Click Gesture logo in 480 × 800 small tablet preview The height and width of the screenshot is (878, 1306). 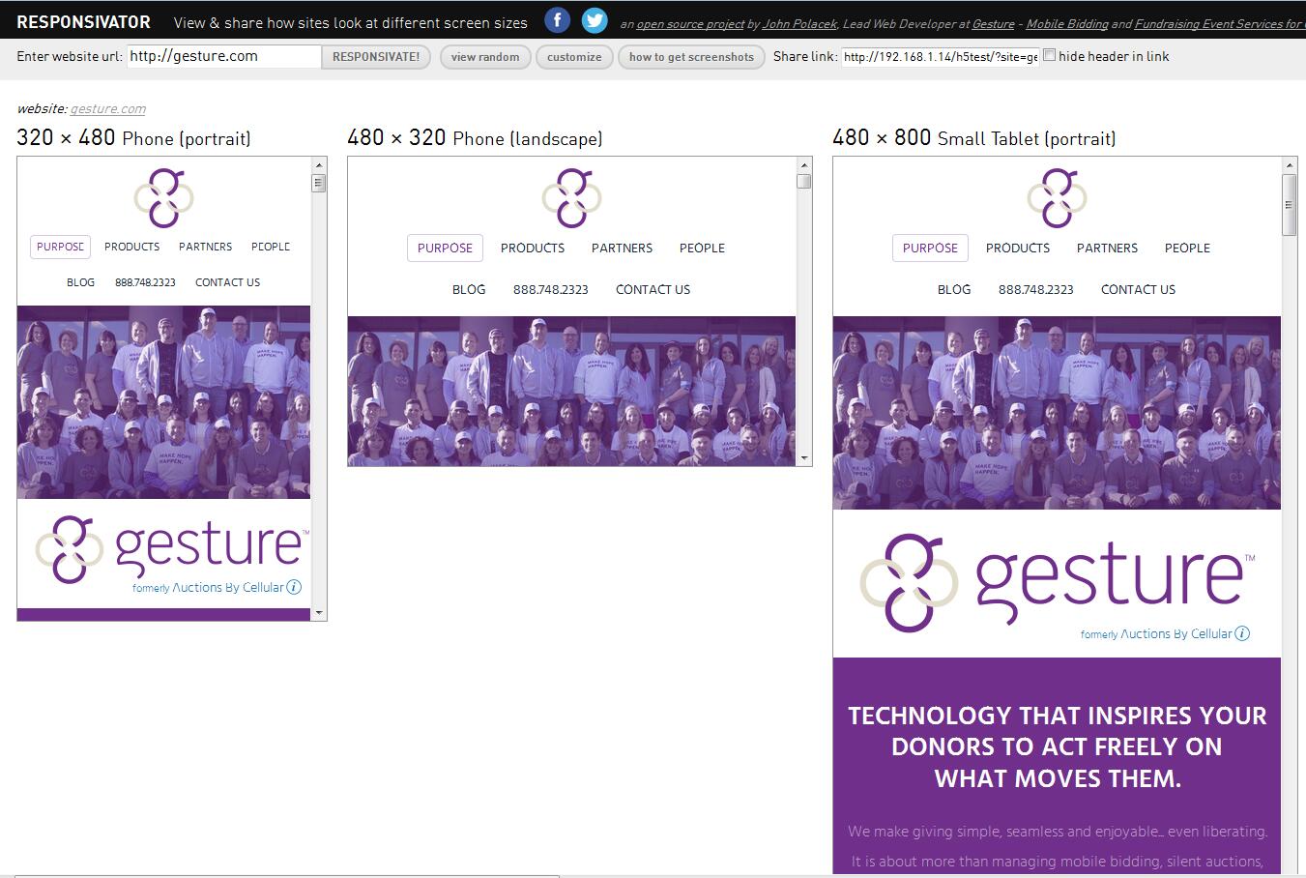click(x=1057, y=198)
